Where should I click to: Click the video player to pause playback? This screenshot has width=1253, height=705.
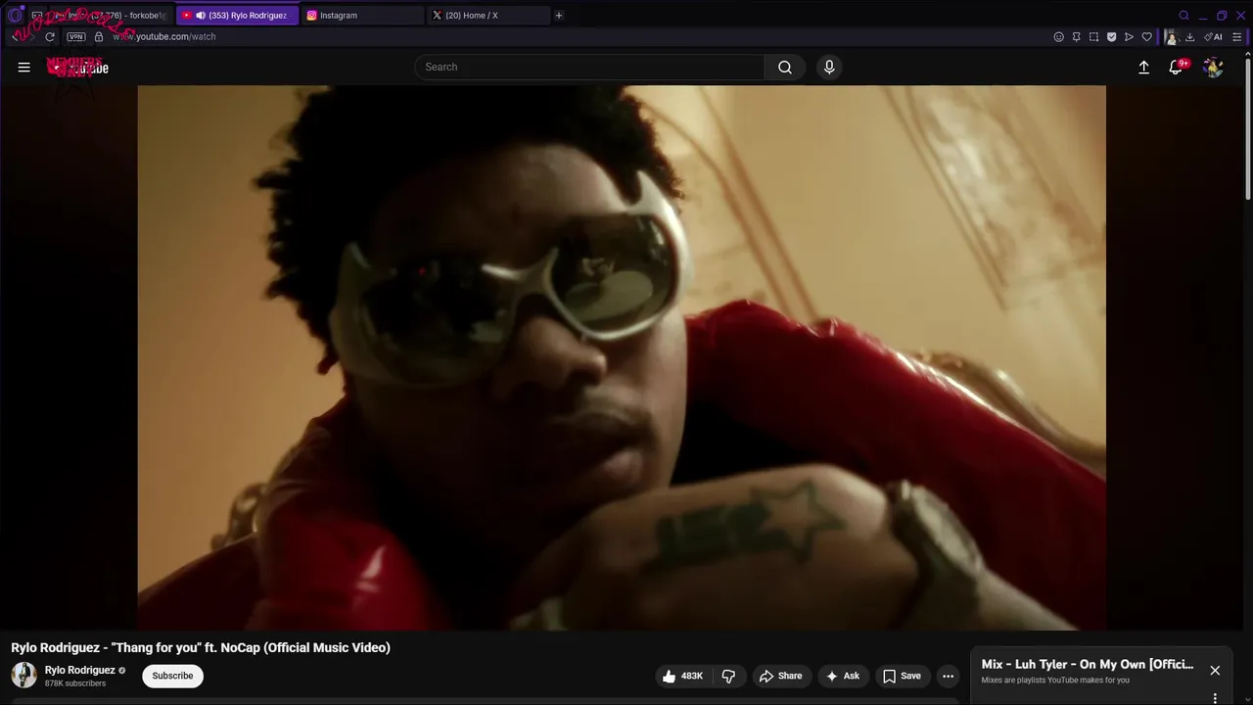point(622,357)
